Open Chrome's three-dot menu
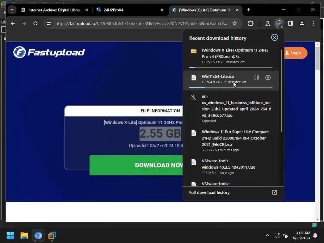This screenshot has height=243, width=324. click(x=313, y=23)
